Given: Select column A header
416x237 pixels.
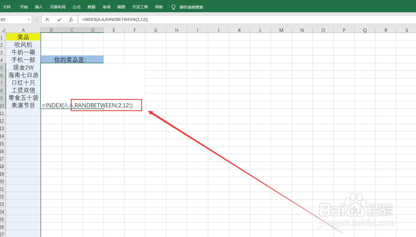Looking at the screenshot, I should pos(23,30).
